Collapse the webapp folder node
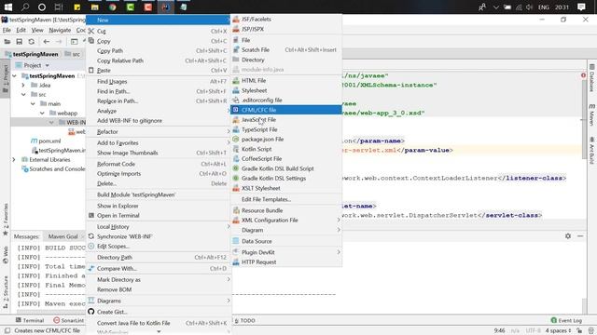 click(42, 114)
